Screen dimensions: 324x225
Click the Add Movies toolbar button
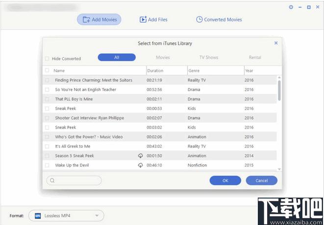(x=100, y=20)
